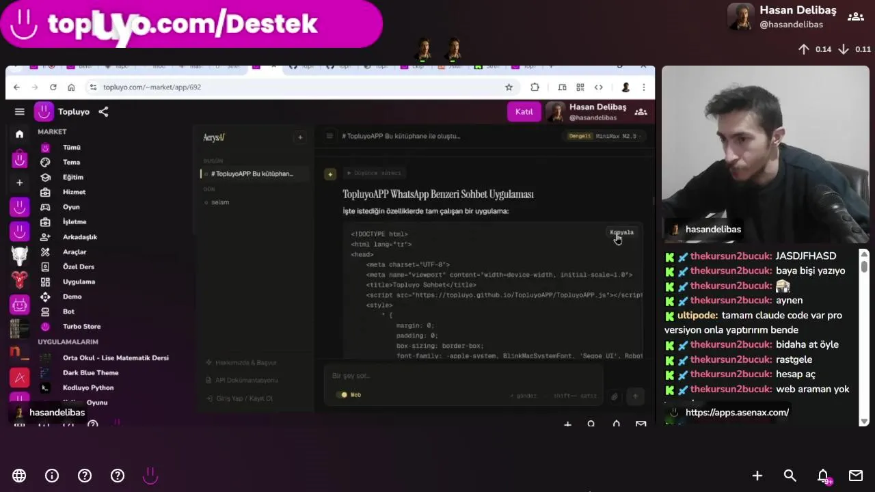Click the send arrow button in chat input
The height and width of the screenshot is (492, 875).
click(635, 396)
